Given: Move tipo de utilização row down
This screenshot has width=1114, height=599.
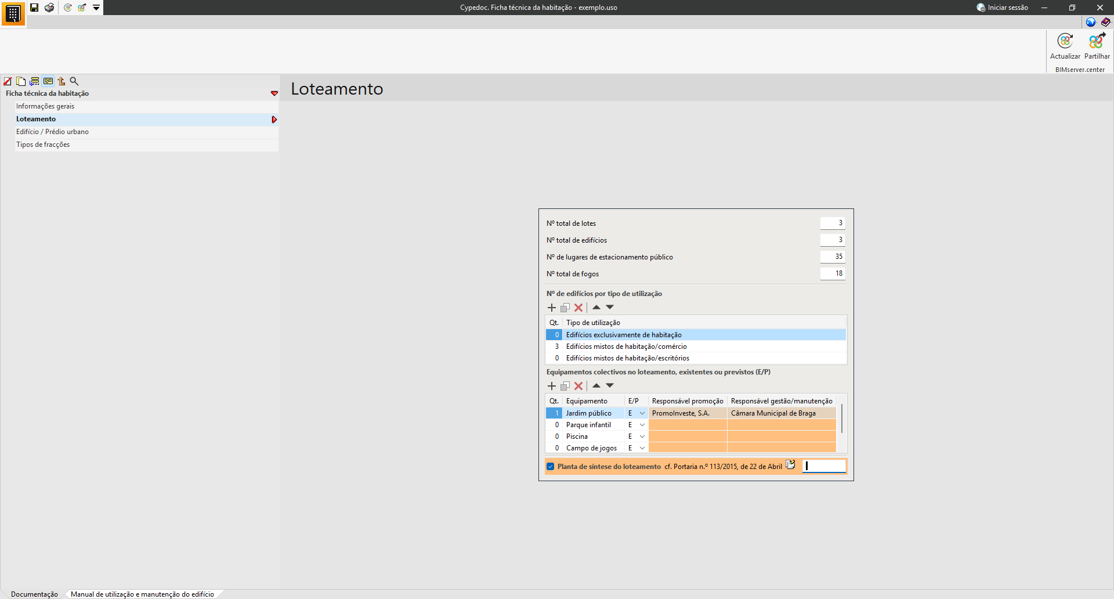Looking at the screenshot, I should pos(610,307).
